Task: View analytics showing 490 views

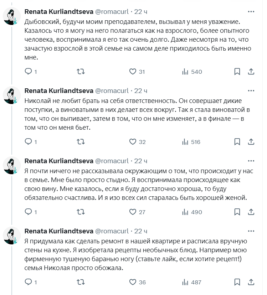Action: (192, 212)
